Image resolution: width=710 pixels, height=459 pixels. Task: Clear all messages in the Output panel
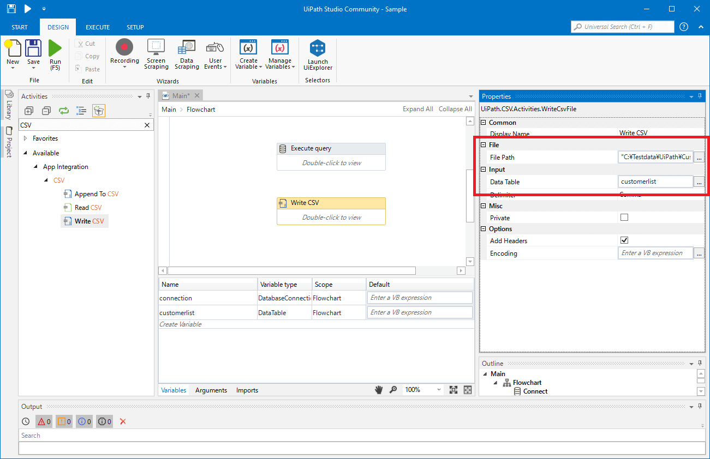(123, 421)
